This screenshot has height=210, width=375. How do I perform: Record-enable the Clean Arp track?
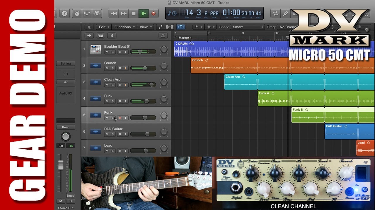tap(120, 85)
